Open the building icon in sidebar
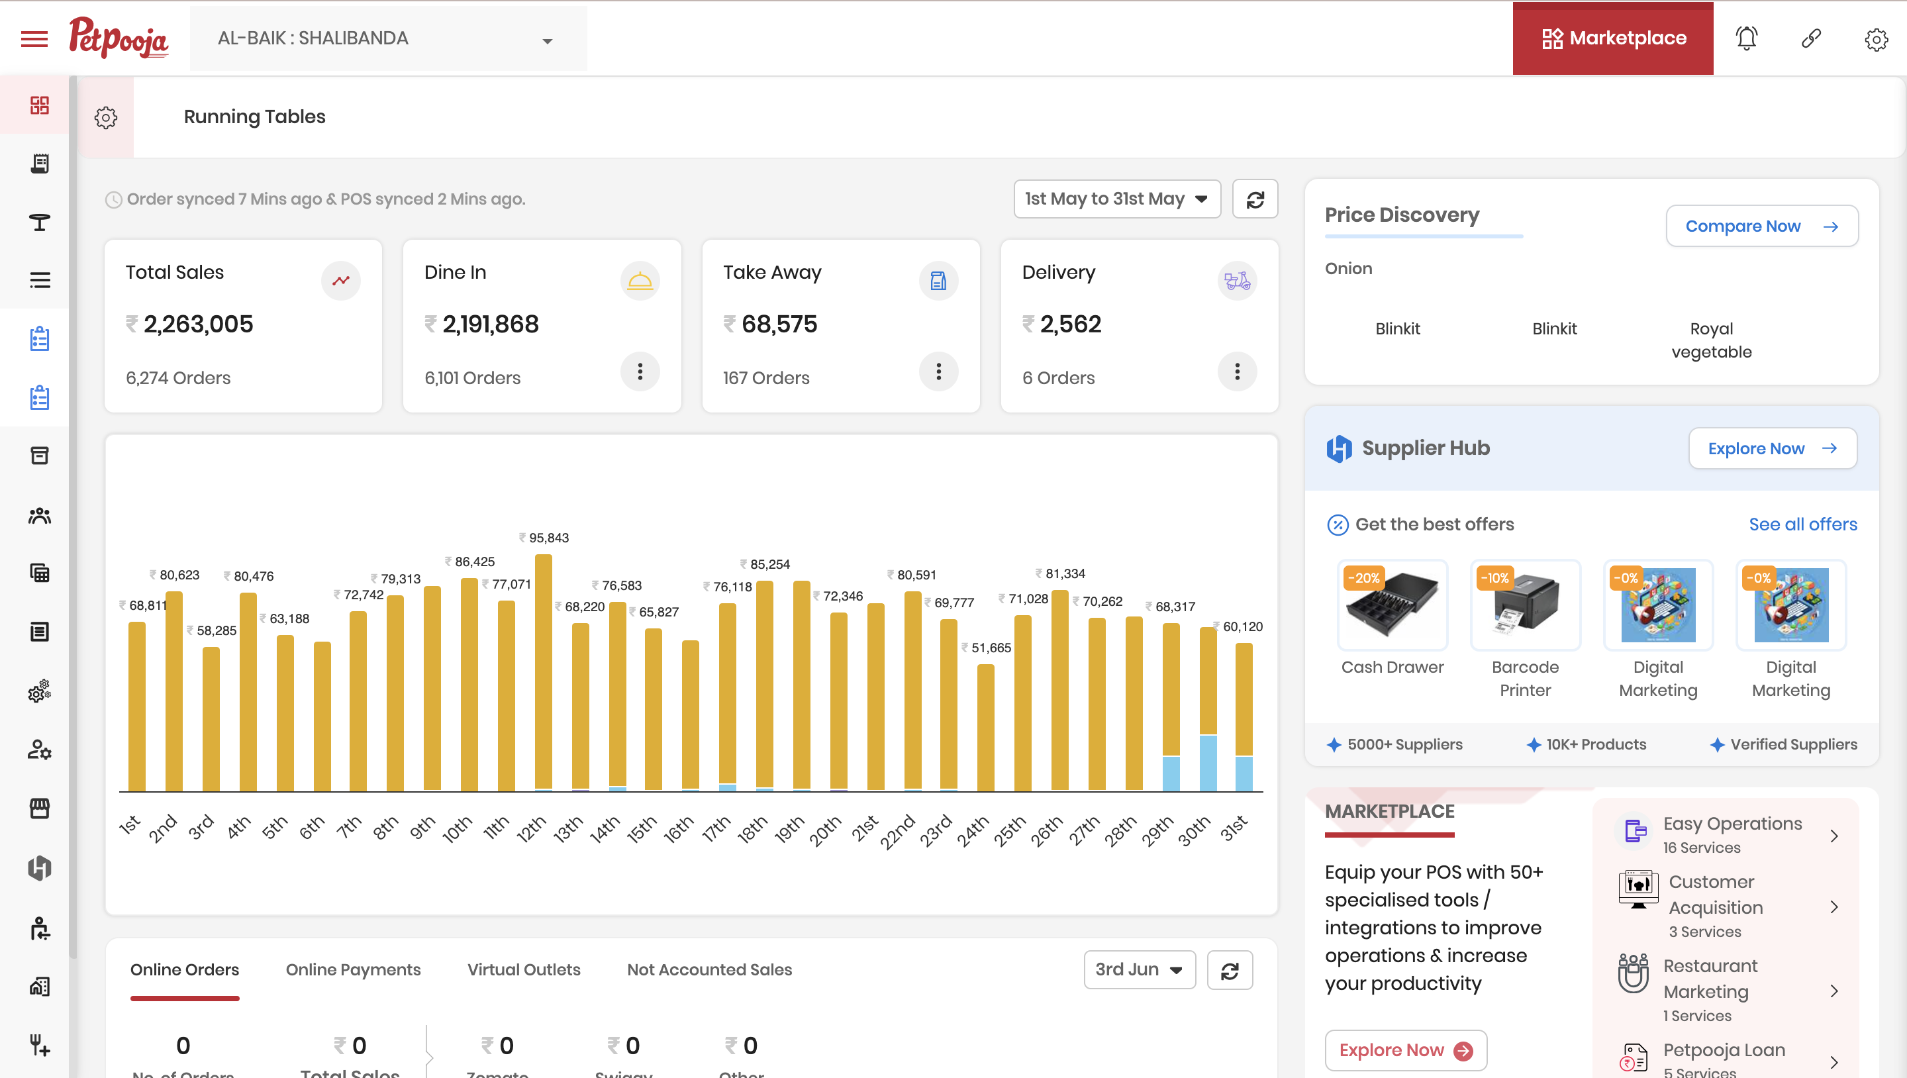Screen dimensions: 1907x1078 coord(39,986)
